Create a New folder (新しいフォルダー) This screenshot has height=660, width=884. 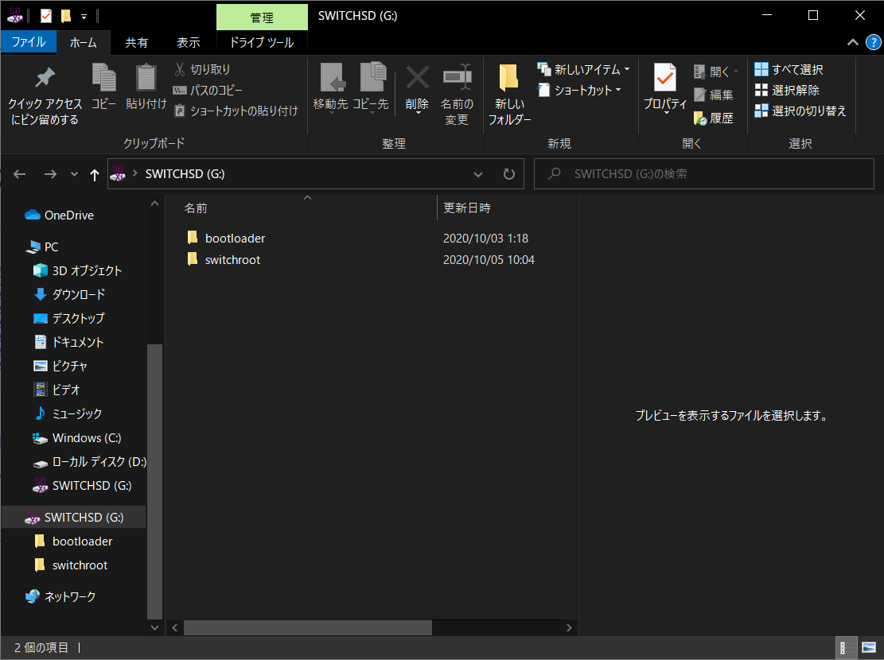[509, 94]
